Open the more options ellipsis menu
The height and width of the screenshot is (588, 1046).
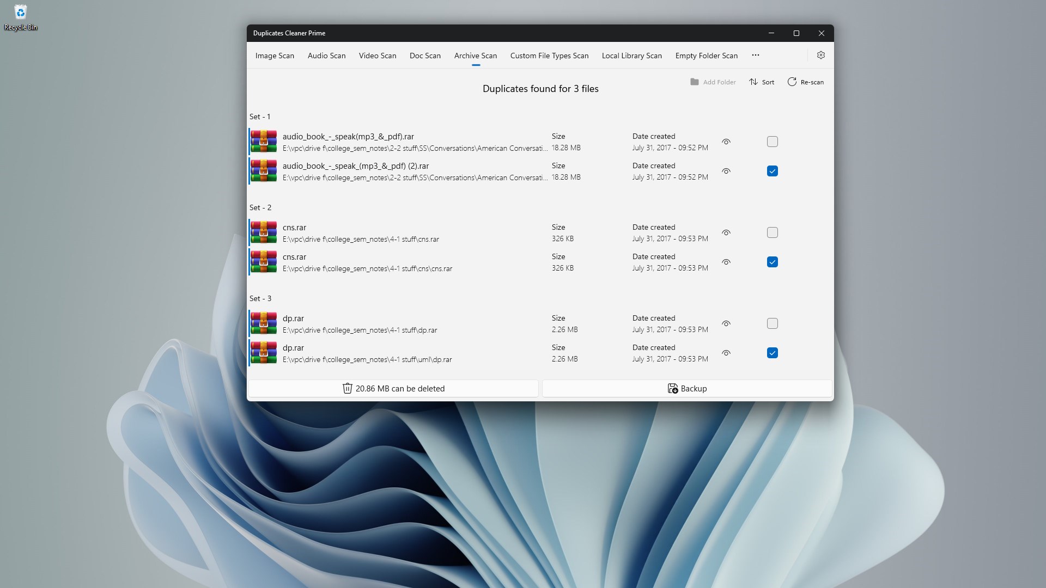click(755, 55)
